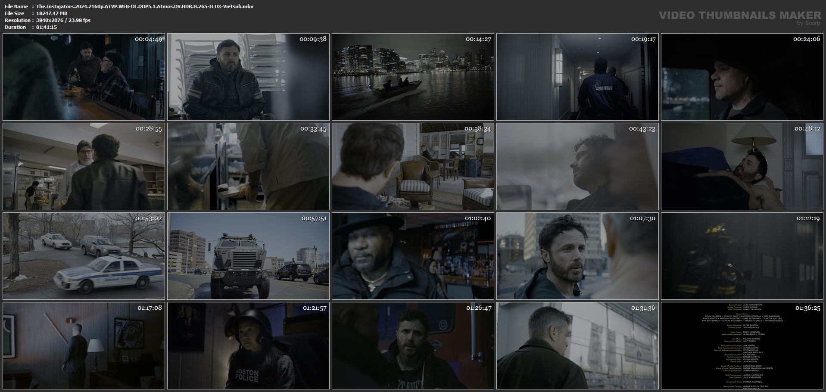Open the lamp scene thumbnail at 00:48:12
The image size is (826, 392).
[742, 166]
